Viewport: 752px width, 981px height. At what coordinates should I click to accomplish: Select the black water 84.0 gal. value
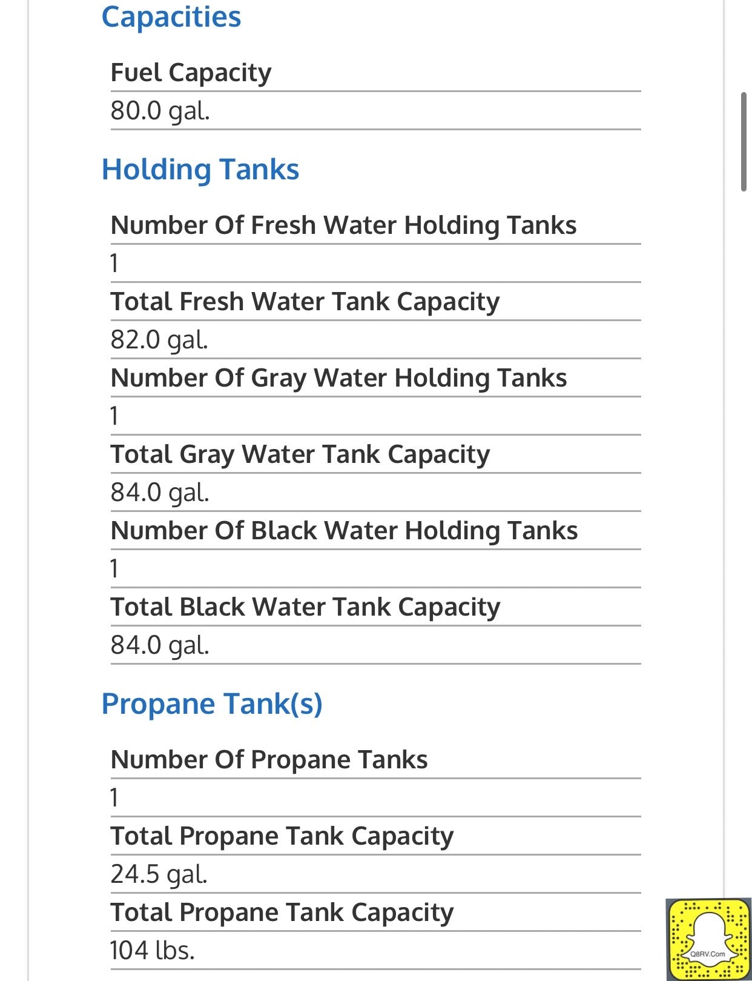[160, 645]
